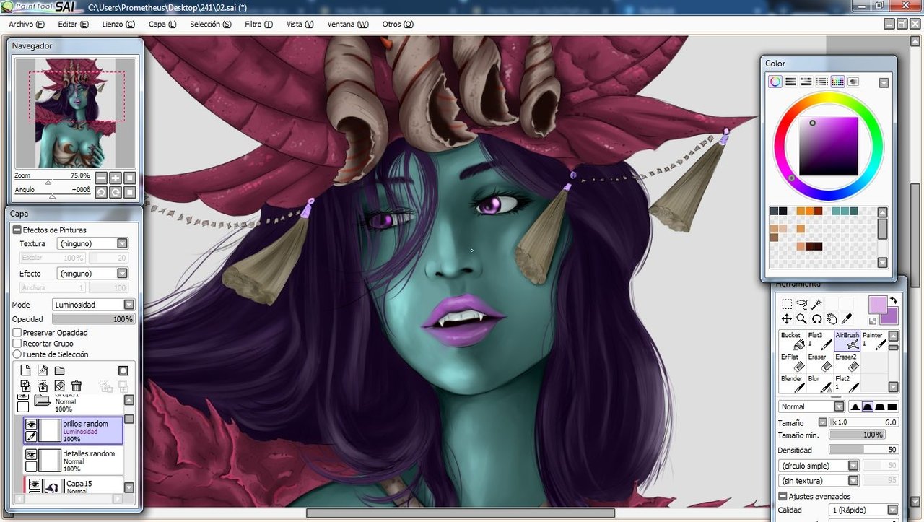Select the brillos random layer name

pyautogui.click(x=86, y=424)
